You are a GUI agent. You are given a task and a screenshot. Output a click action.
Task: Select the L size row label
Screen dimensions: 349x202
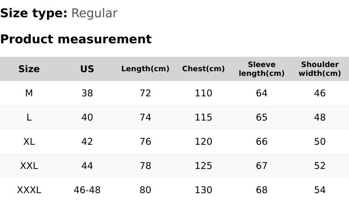(29, 117)
